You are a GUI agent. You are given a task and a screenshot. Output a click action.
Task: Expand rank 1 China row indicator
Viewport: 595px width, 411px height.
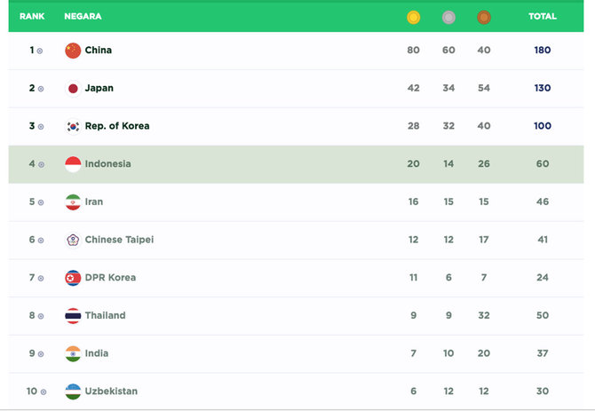(x=40, y=51)
